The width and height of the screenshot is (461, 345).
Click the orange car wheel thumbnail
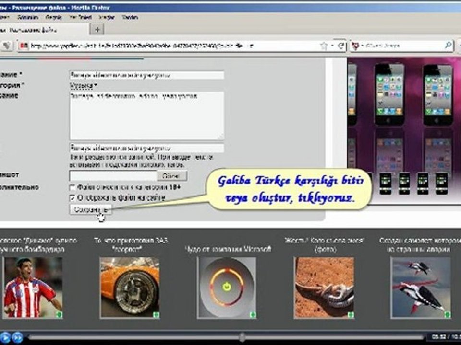[129, 287]
